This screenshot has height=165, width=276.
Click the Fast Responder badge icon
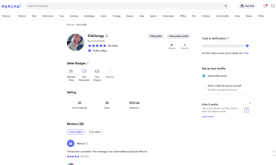(x=84, y=71)
